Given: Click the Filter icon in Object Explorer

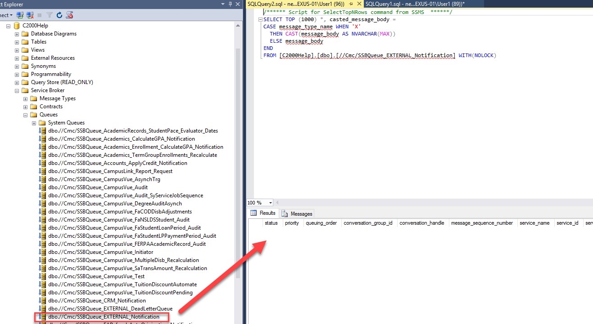Looking at the screenshot, I should tap(50, 15).
